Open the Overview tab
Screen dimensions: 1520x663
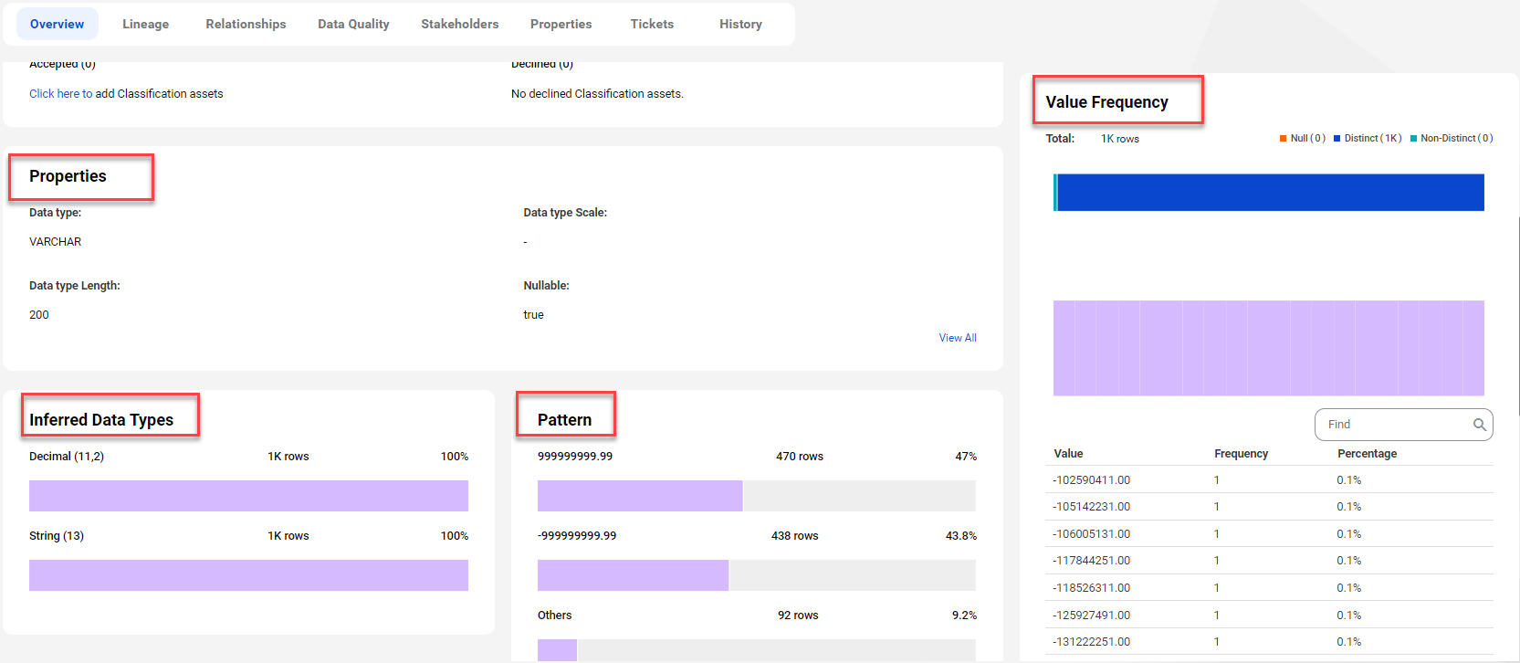[x=57, y=24]
